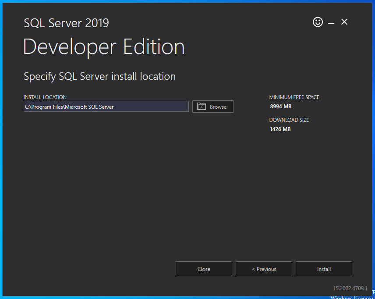Viewport: 375px width, 299px height.
Task: Click the "SQL Server 2019" title text
Action: (x=67, y=23)
